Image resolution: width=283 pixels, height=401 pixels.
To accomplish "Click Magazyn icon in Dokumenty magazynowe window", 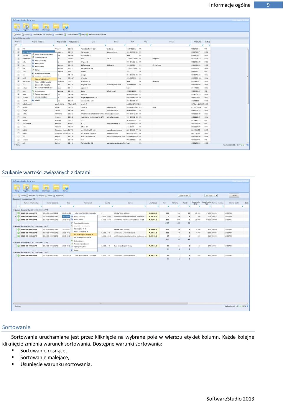I will click(x=26, y=188).
